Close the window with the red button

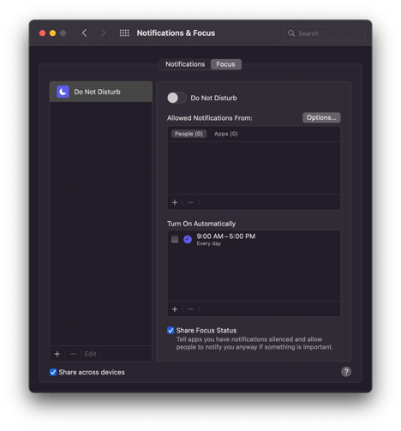[x=42, y=33]
